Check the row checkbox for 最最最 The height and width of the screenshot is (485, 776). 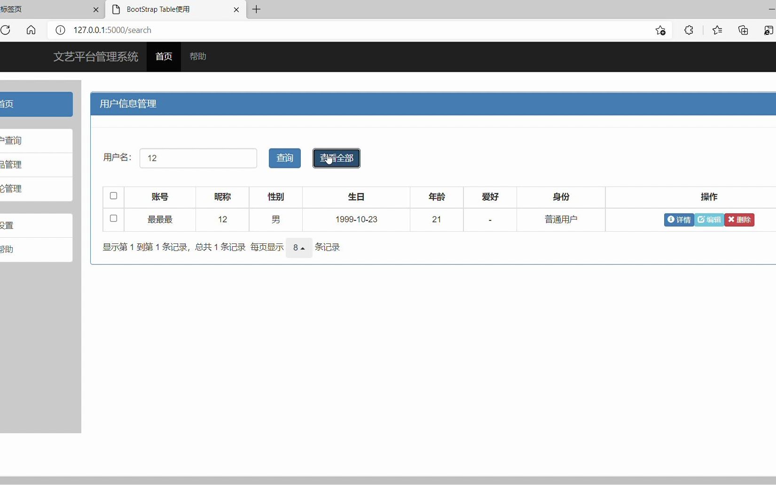(x=113, y=219)
